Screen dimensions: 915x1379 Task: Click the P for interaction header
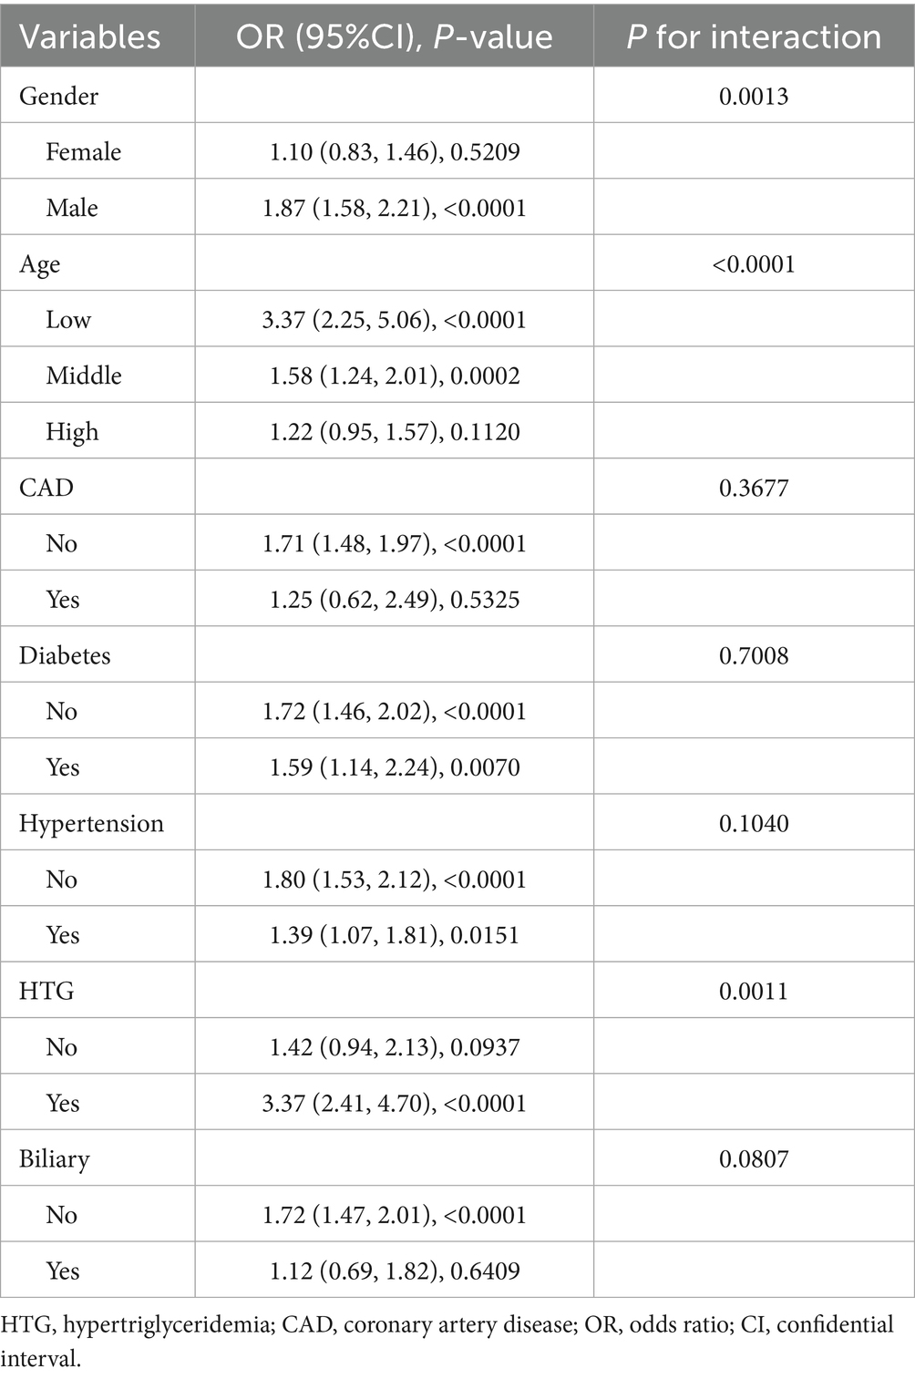[x=754, y=36]
